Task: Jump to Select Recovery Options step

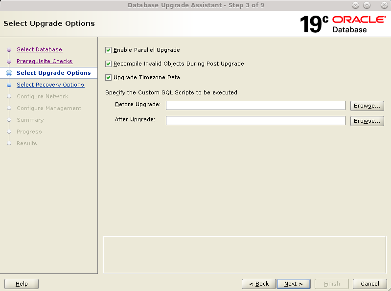Action: (50, 85)
